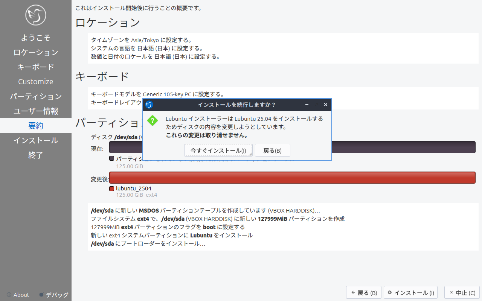482x301 pixels.
Task: Click 戻る(B) inside the confirmation dialog
Action: pos(273,150)
